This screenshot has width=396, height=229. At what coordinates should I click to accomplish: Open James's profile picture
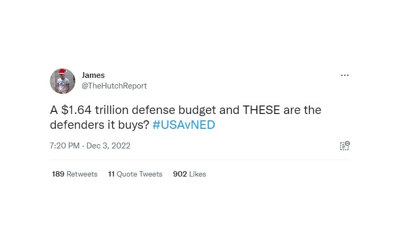pyautogui.click(x=63, y=81)
